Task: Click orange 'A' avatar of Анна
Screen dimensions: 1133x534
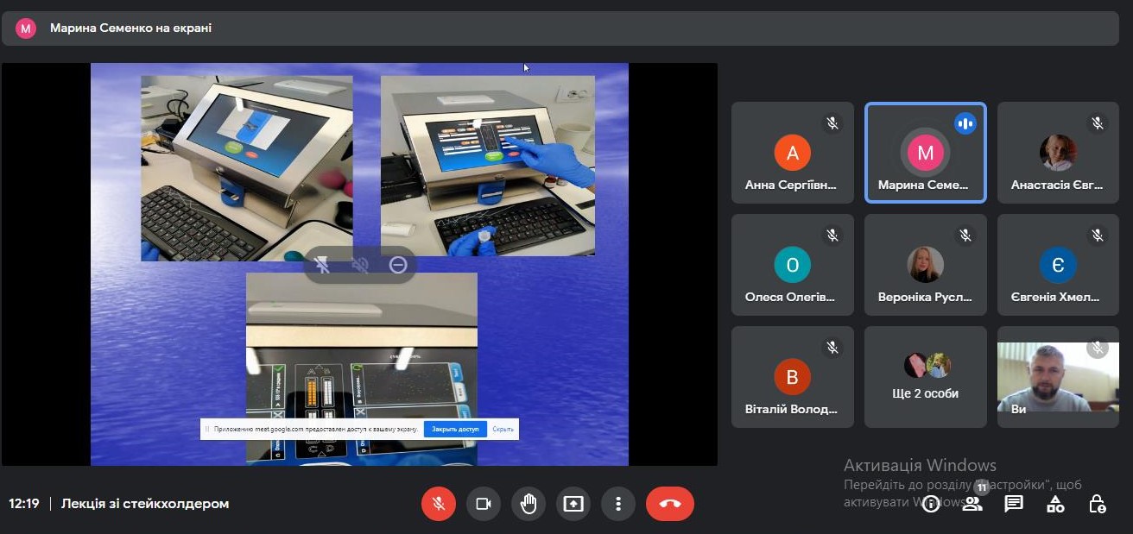Action: [793, 154]
